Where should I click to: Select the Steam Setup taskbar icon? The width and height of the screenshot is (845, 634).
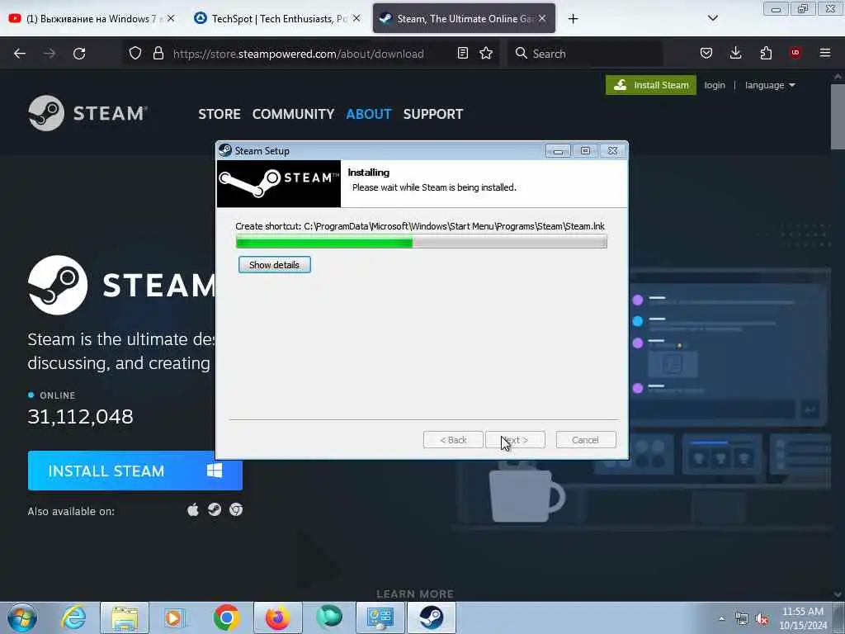pyautogui.click(x=432, y=617)
